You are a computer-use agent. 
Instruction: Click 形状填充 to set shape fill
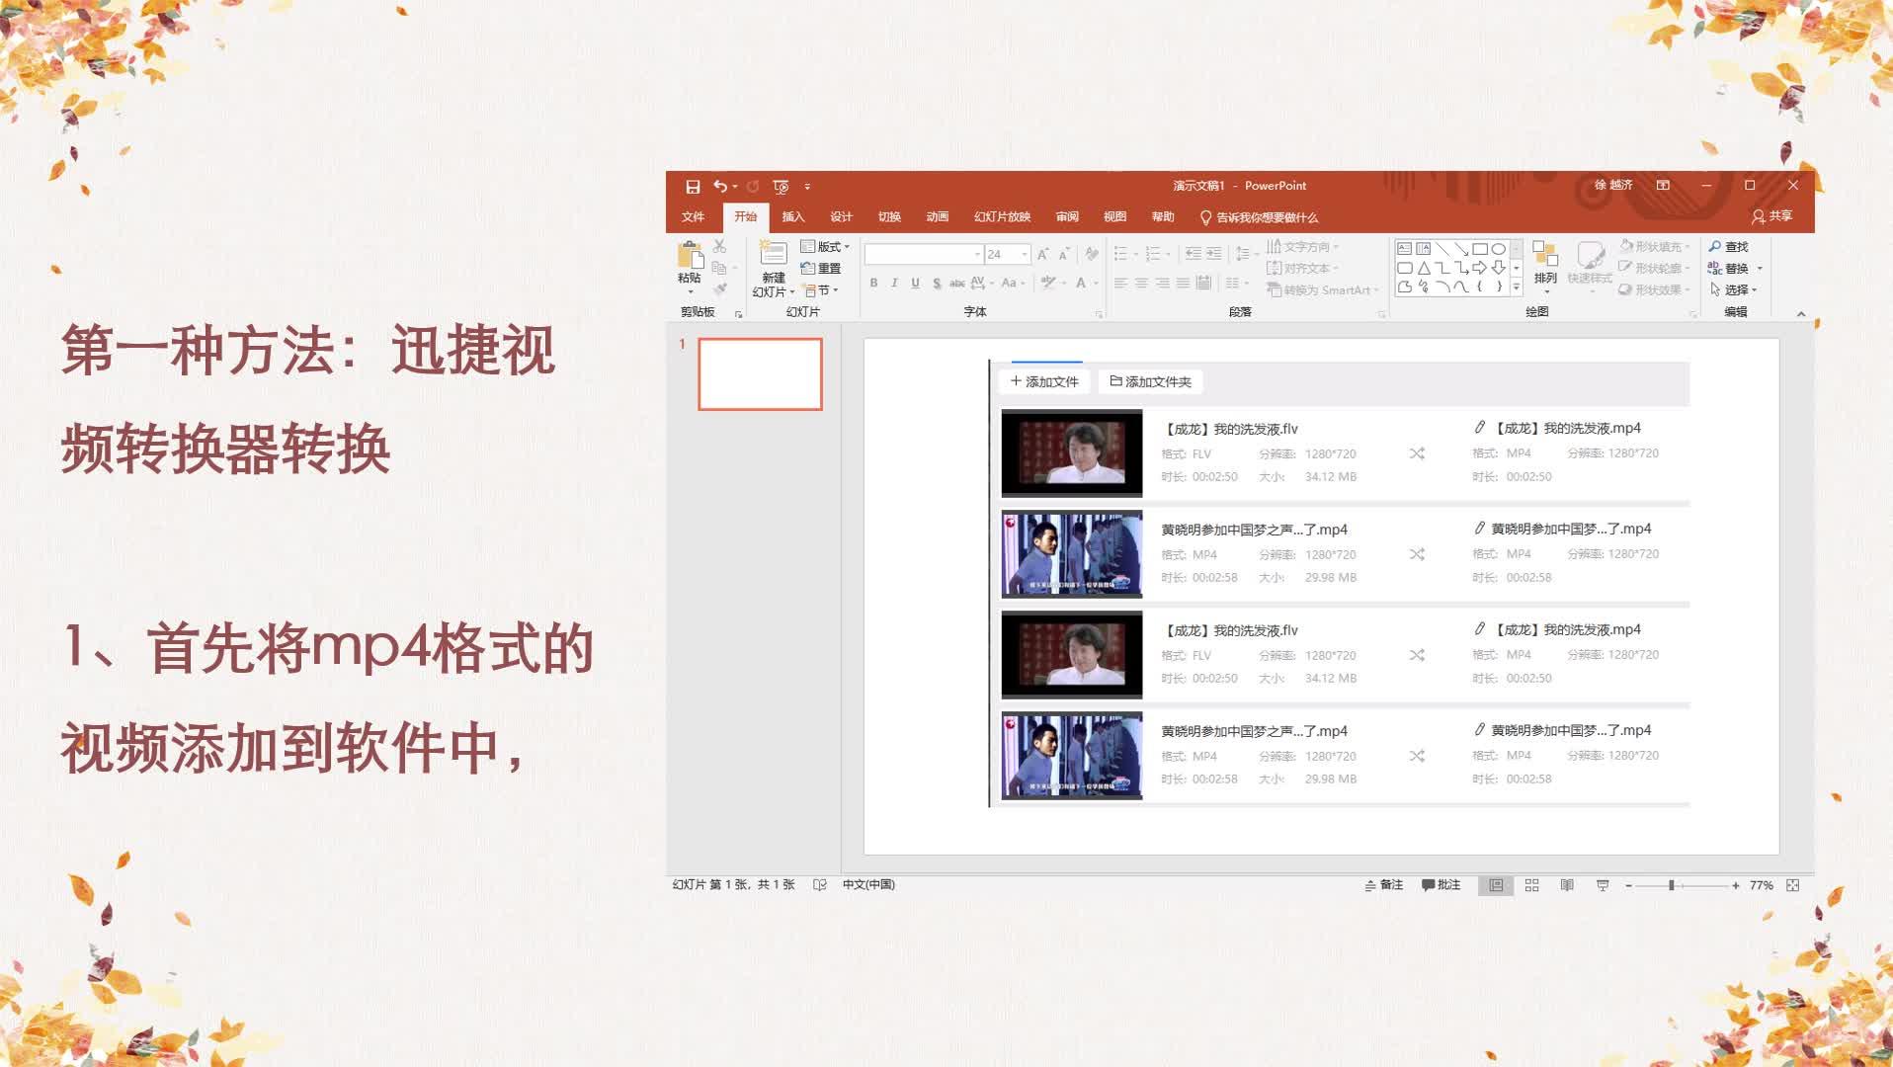[x=1660, y=247]
